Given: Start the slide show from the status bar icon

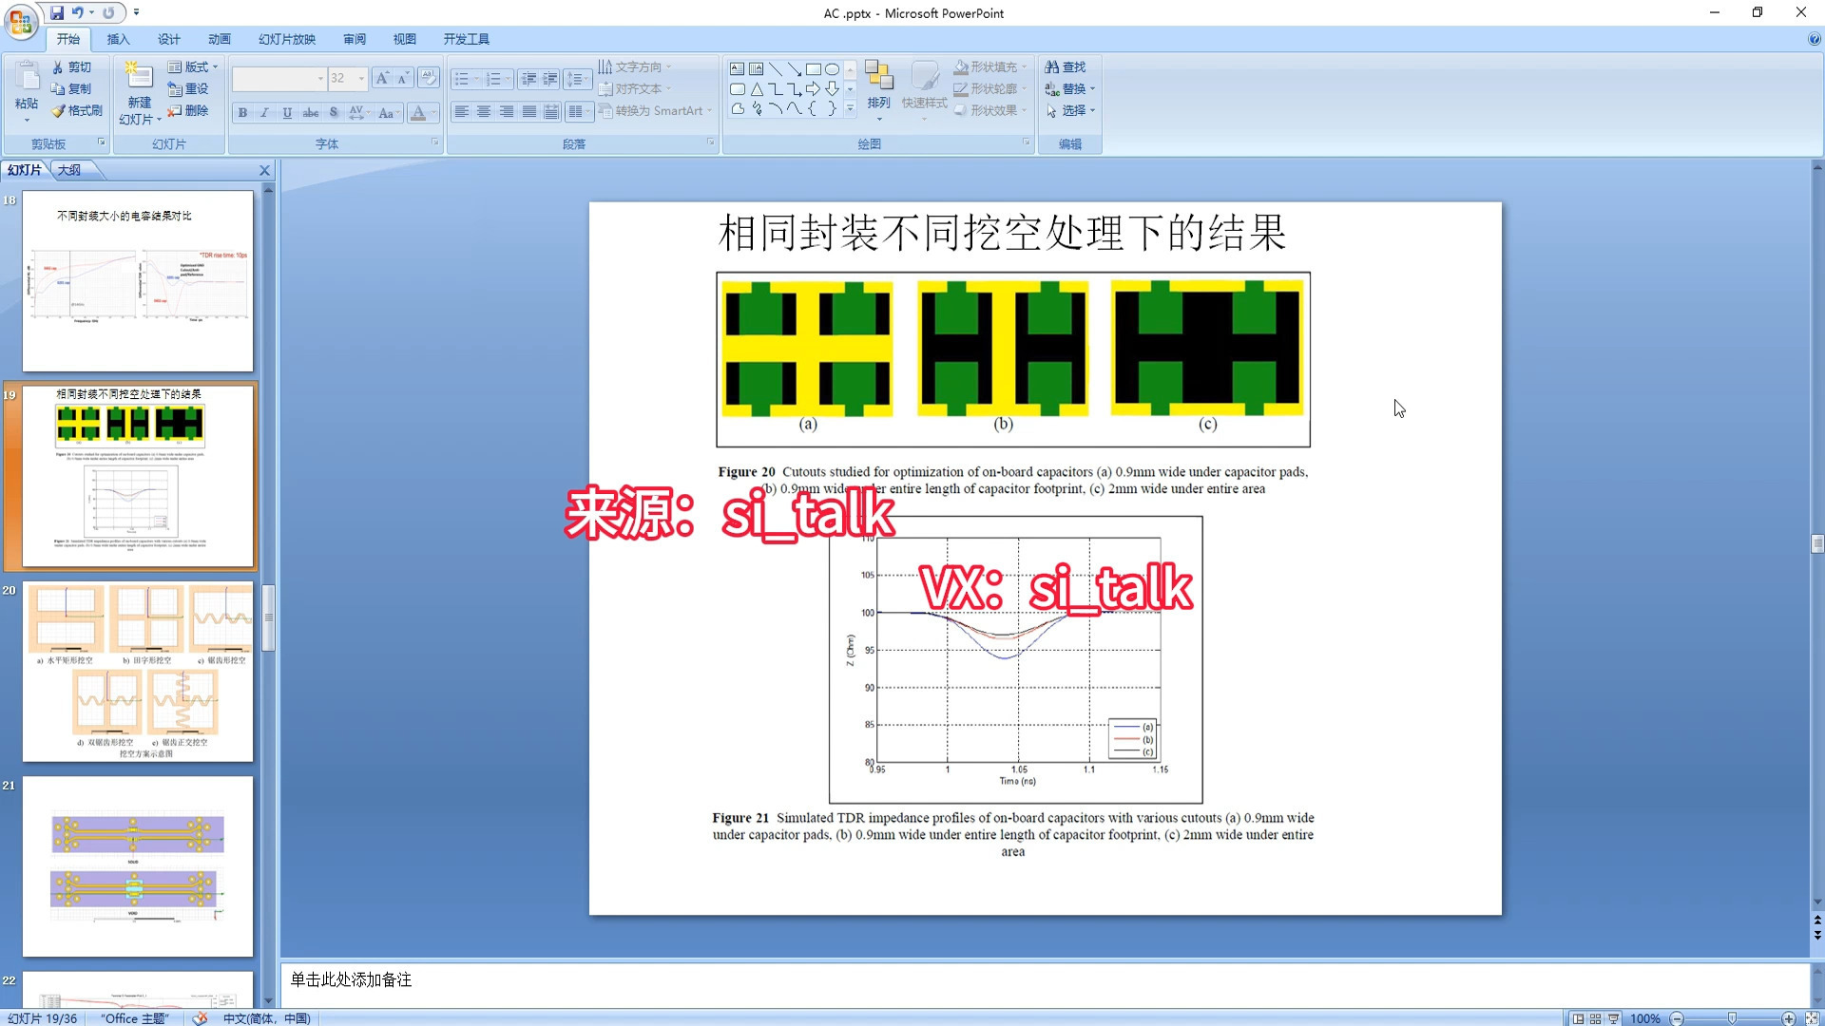Looking at the screenshot, I should click(1614, 1018).
